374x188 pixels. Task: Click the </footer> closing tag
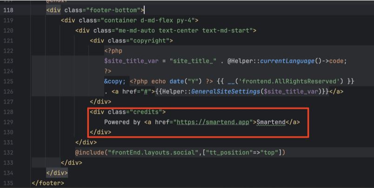[x=48, y=183]
